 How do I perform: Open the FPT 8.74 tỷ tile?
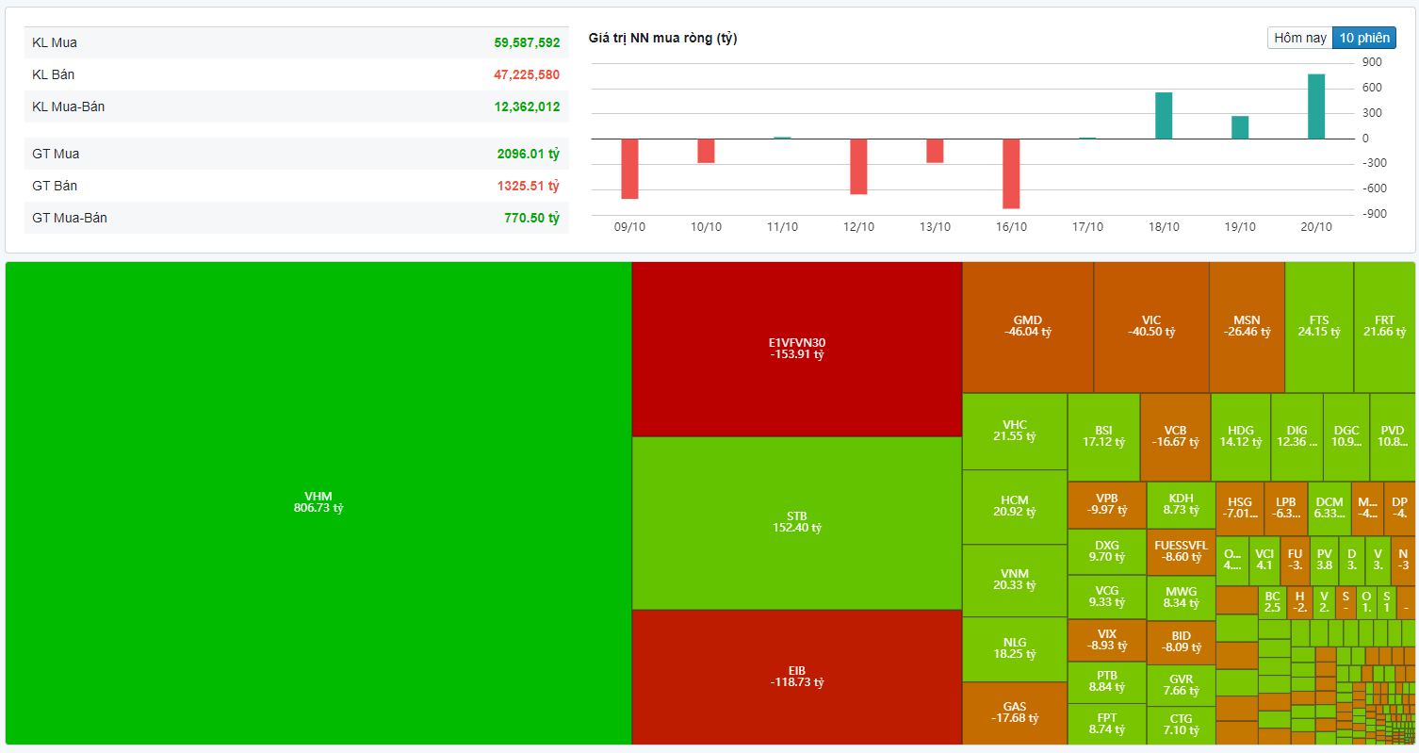pyautogui.click(x=1106, y=724)
